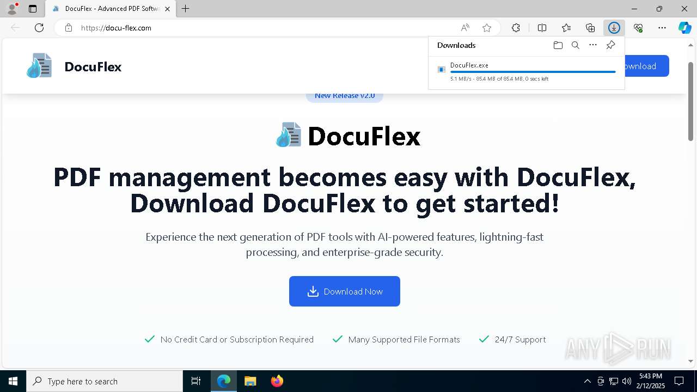The image size is (697, 392).
Task: Open the Edge profile icon
Action: [11, 9]
